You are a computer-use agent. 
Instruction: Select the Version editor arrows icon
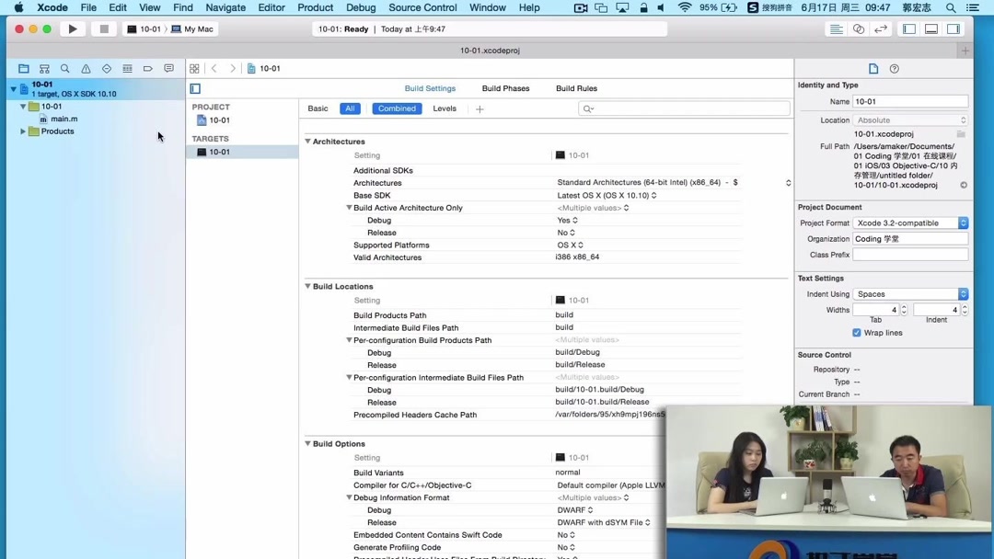[880, 29]
